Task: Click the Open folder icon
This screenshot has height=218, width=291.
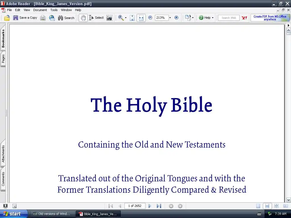Action: point(7,18)
